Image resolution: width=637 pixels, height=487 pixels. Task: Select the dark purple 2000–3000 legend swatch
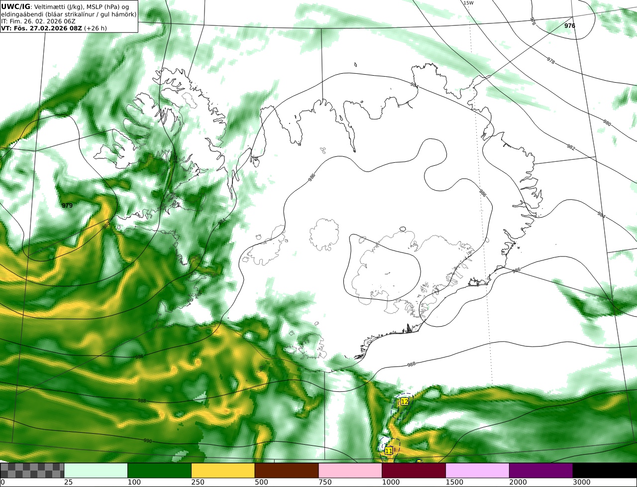point(541,471)
